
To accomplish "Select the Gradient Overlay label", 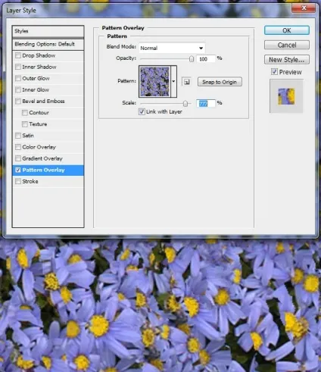I will 42,158.
